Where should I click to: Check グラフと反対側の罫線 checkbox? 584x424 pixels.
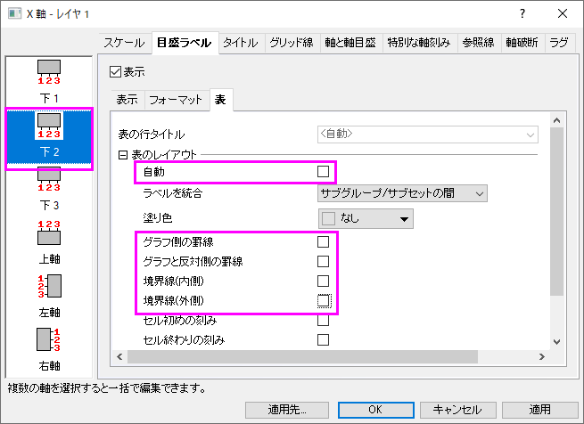pyautogui.click(x=323, y=261)
